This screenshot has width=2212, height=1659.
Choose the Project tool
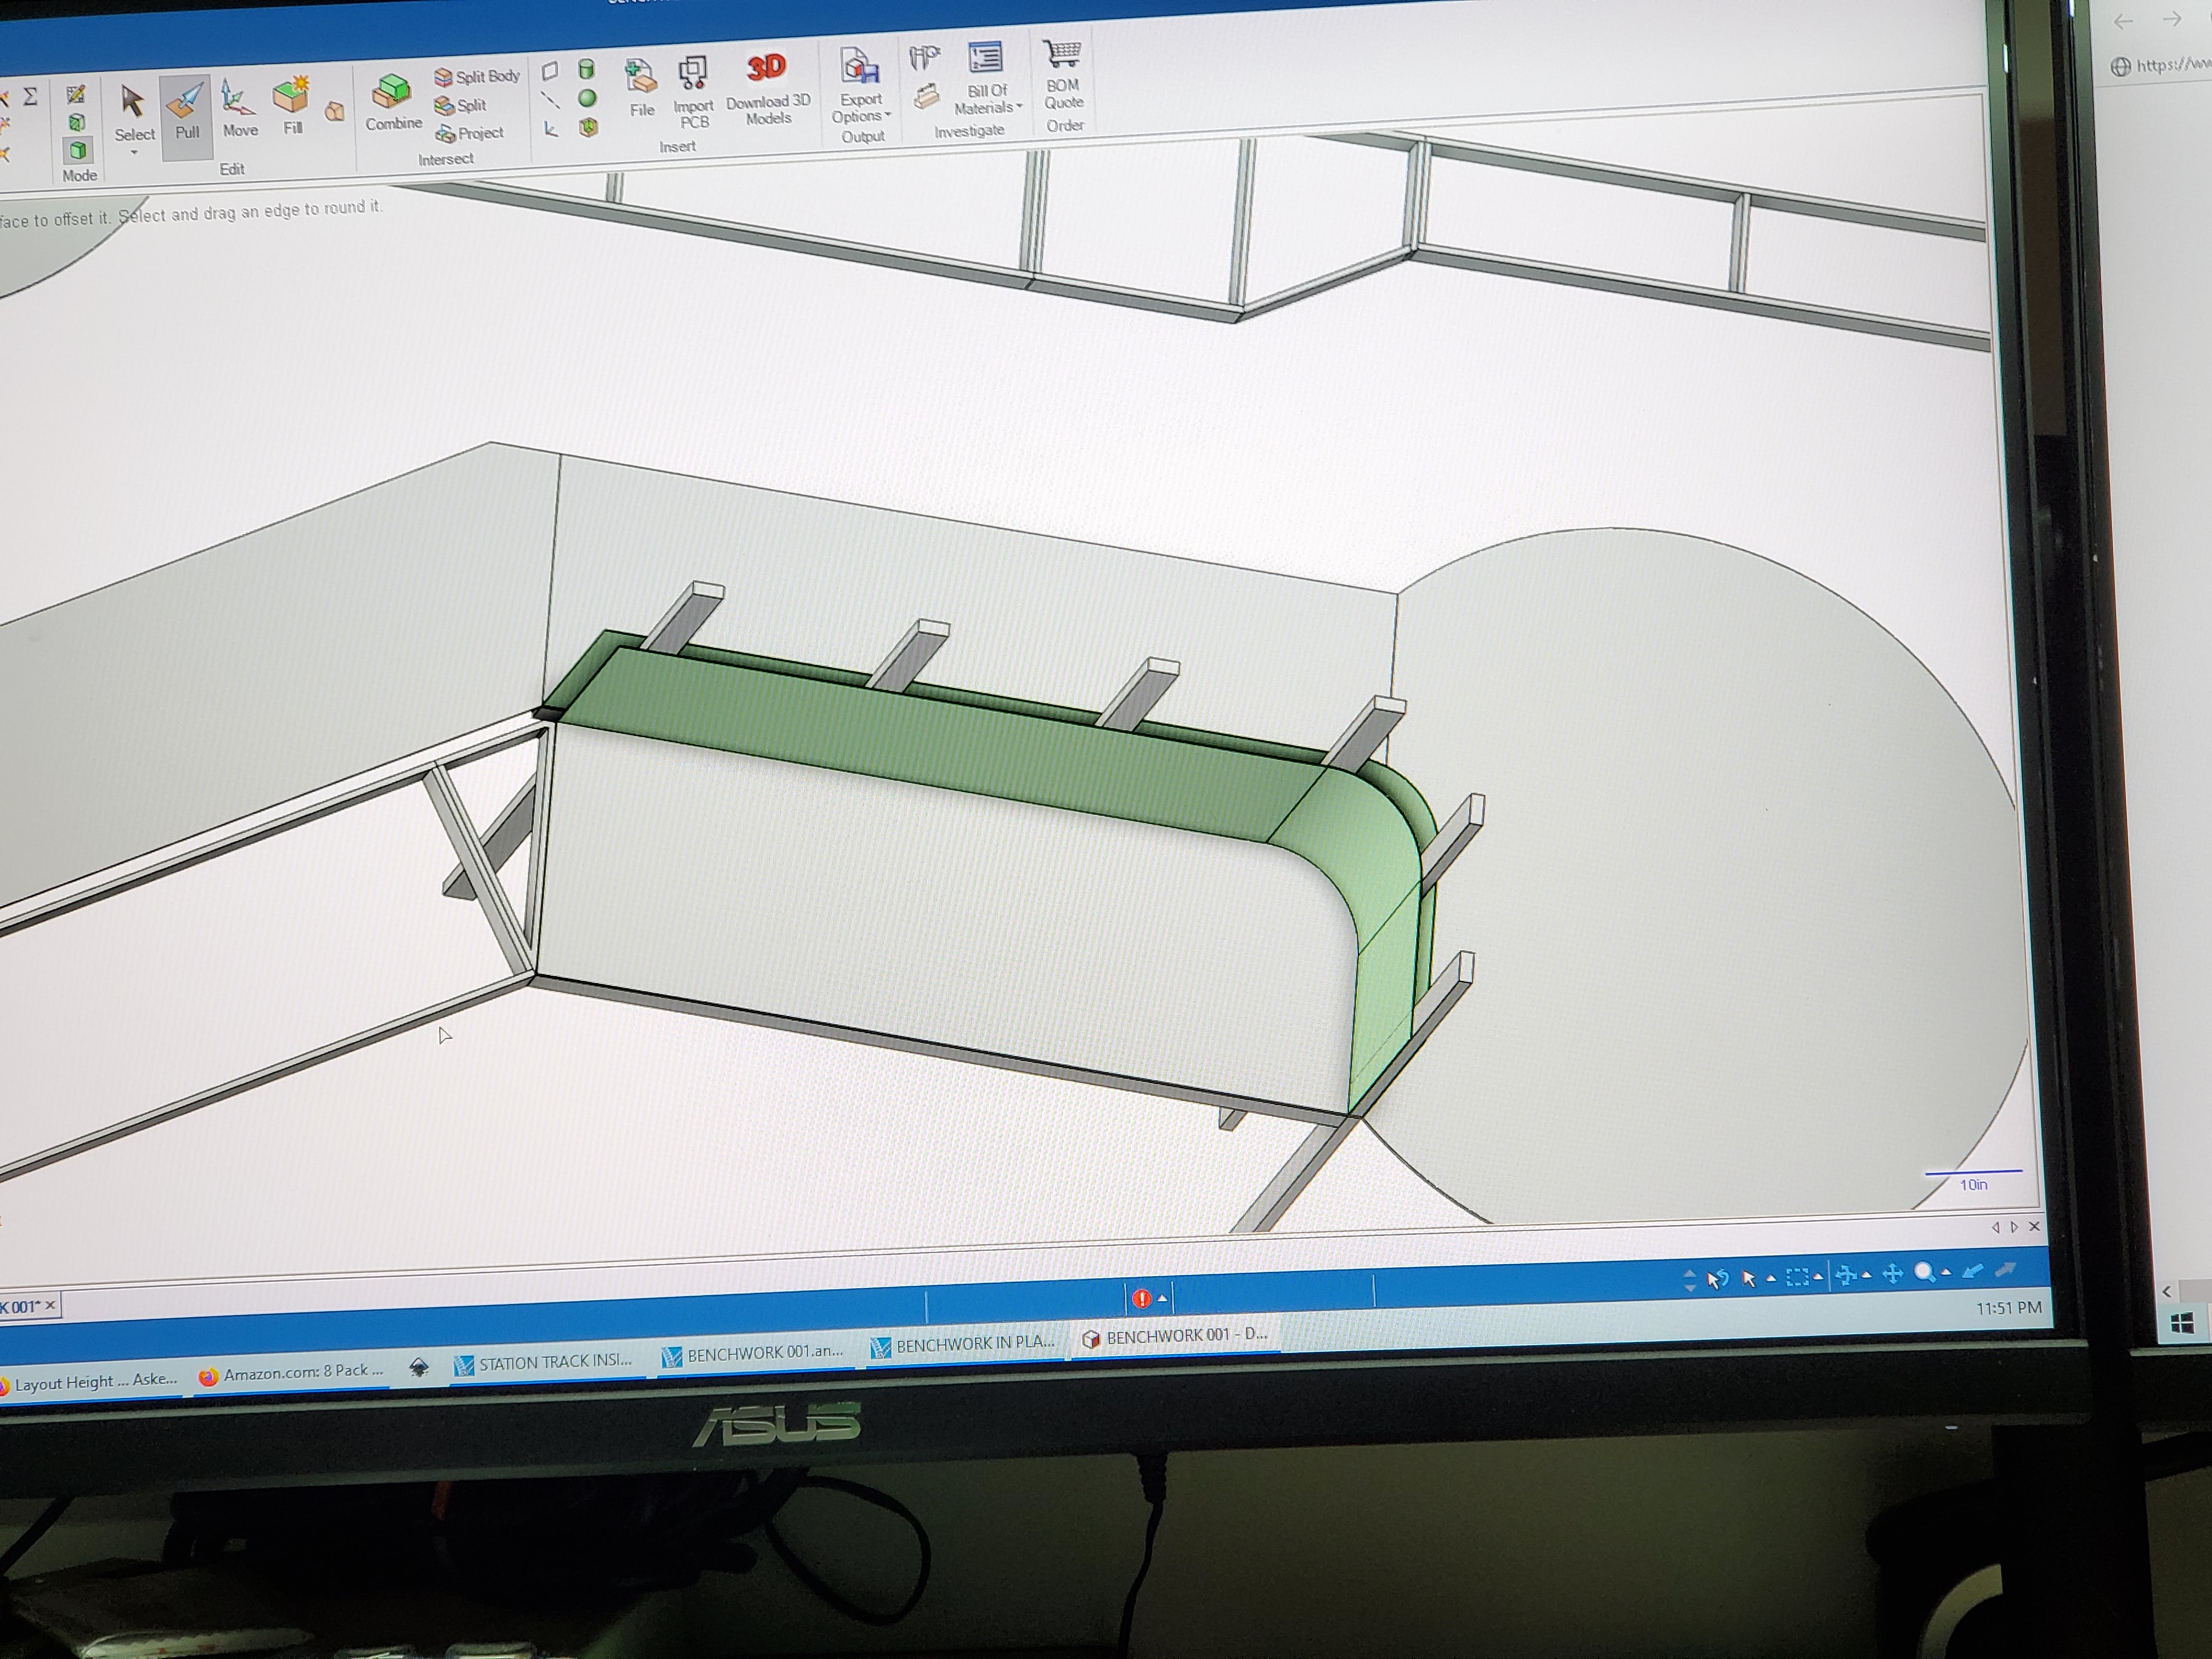(469, 133)
